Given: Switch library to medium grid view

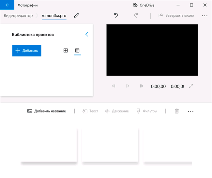Looking at the screenshot, I should (x=66, y=51).
